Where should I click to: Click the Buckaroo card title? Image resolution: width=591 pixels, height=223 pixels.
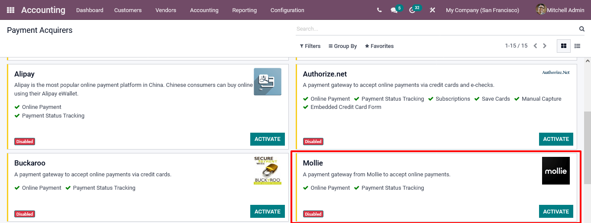click(x=30, y=163)
